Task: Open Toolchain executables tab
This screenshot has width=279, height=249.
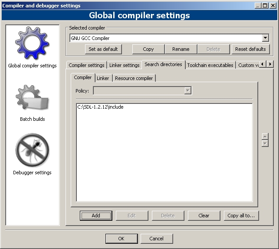Action: (x=210, y=65)
